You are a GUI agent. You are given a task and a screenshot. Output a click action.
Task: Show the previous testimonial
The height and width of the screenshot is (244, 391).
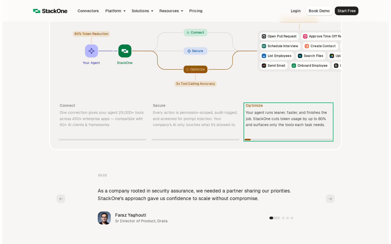pos(61,199)
